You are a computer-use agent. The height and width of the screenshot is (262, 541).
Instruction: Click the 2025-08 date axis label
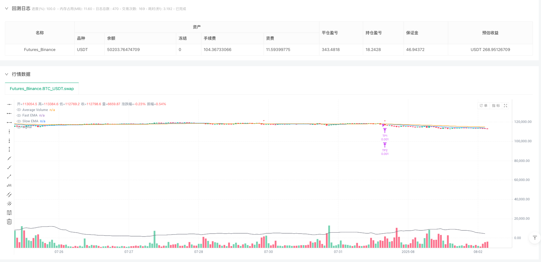coord(408,252)
